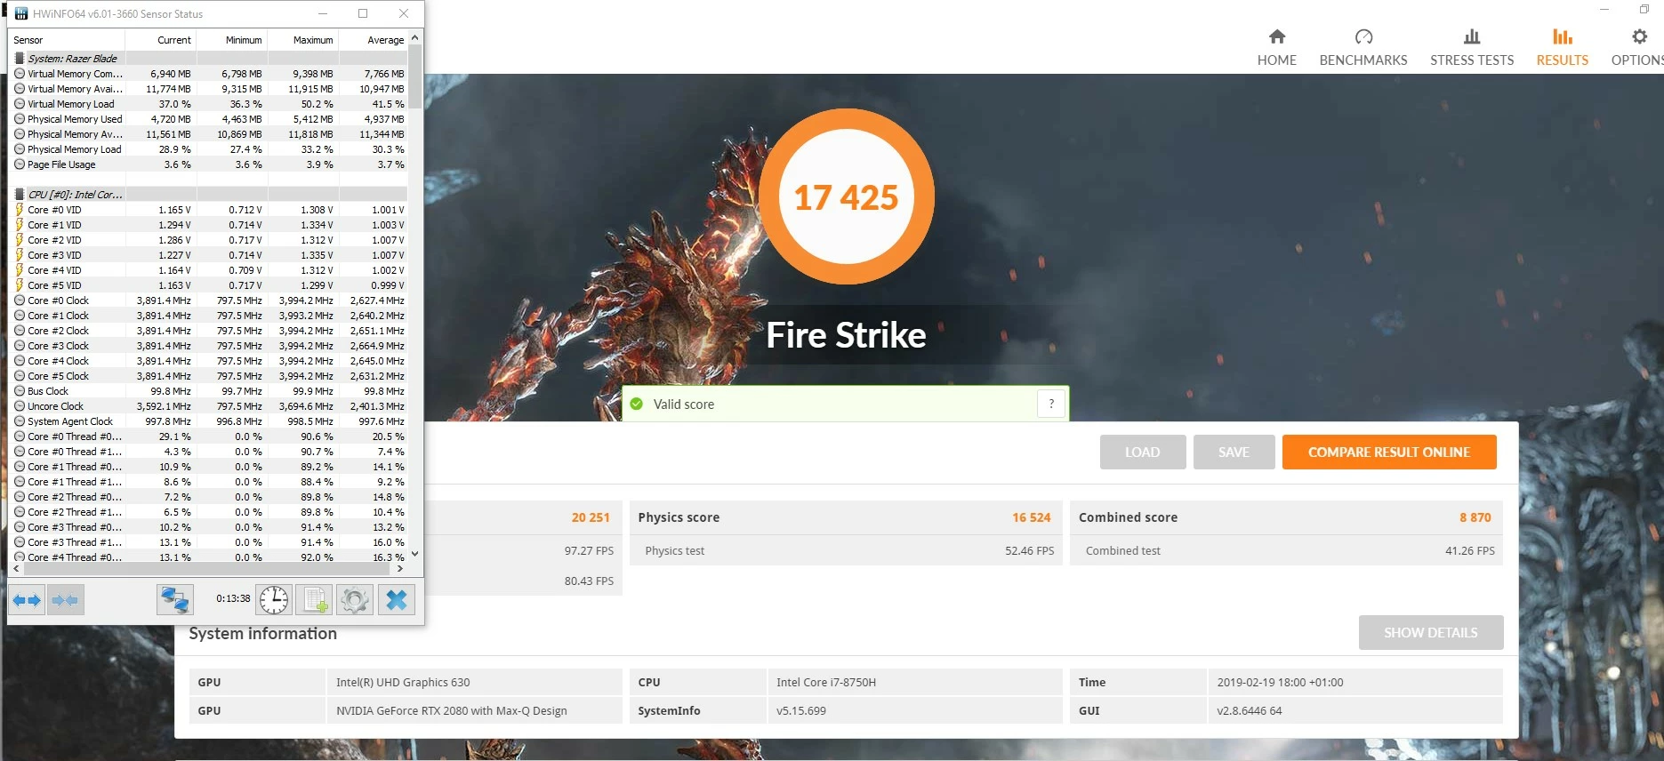Collapse the System: Razer Blade sensor group
Image resolution: width=1664 pixels, height=761 pixels.
point(72,58)
